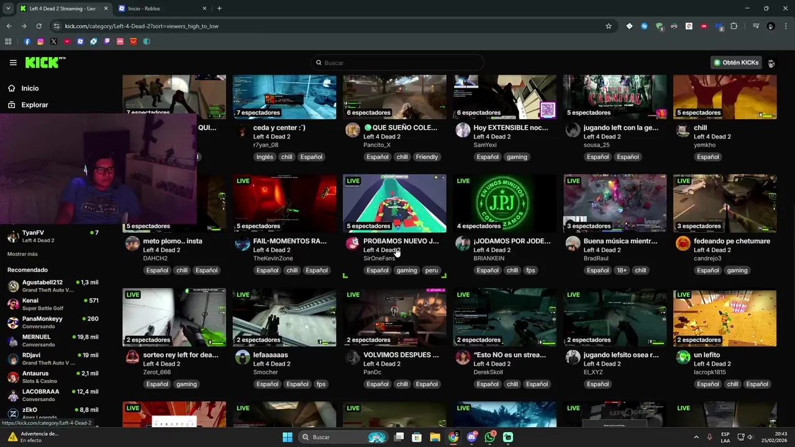Select the fps tag under Smocher
795x447 pixels.
[321, 384]
